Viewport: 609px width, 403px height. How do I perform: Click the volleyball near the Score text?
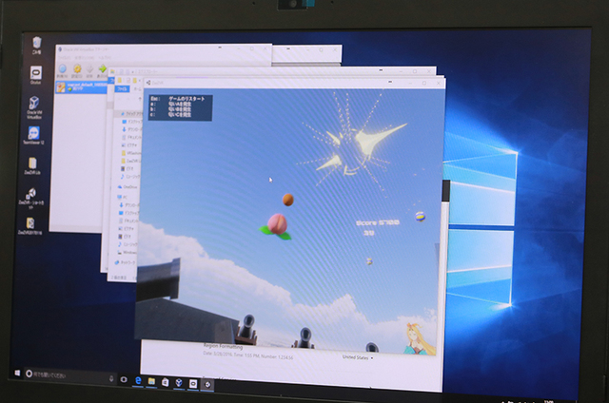(420, 217)
